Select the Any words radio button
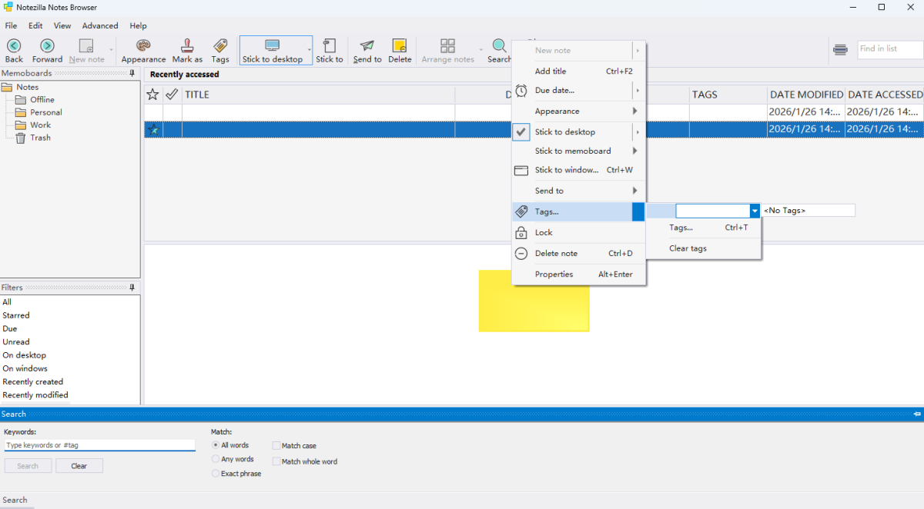 pyautogui.click(x=216, y=459)
